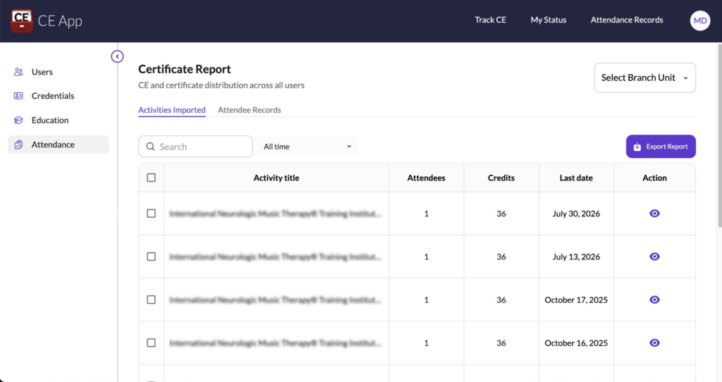Viewport: 722px width, 382px height.
Task: Click the eye icon for July 13, 2026 row
Action: [x=654, y=257]
